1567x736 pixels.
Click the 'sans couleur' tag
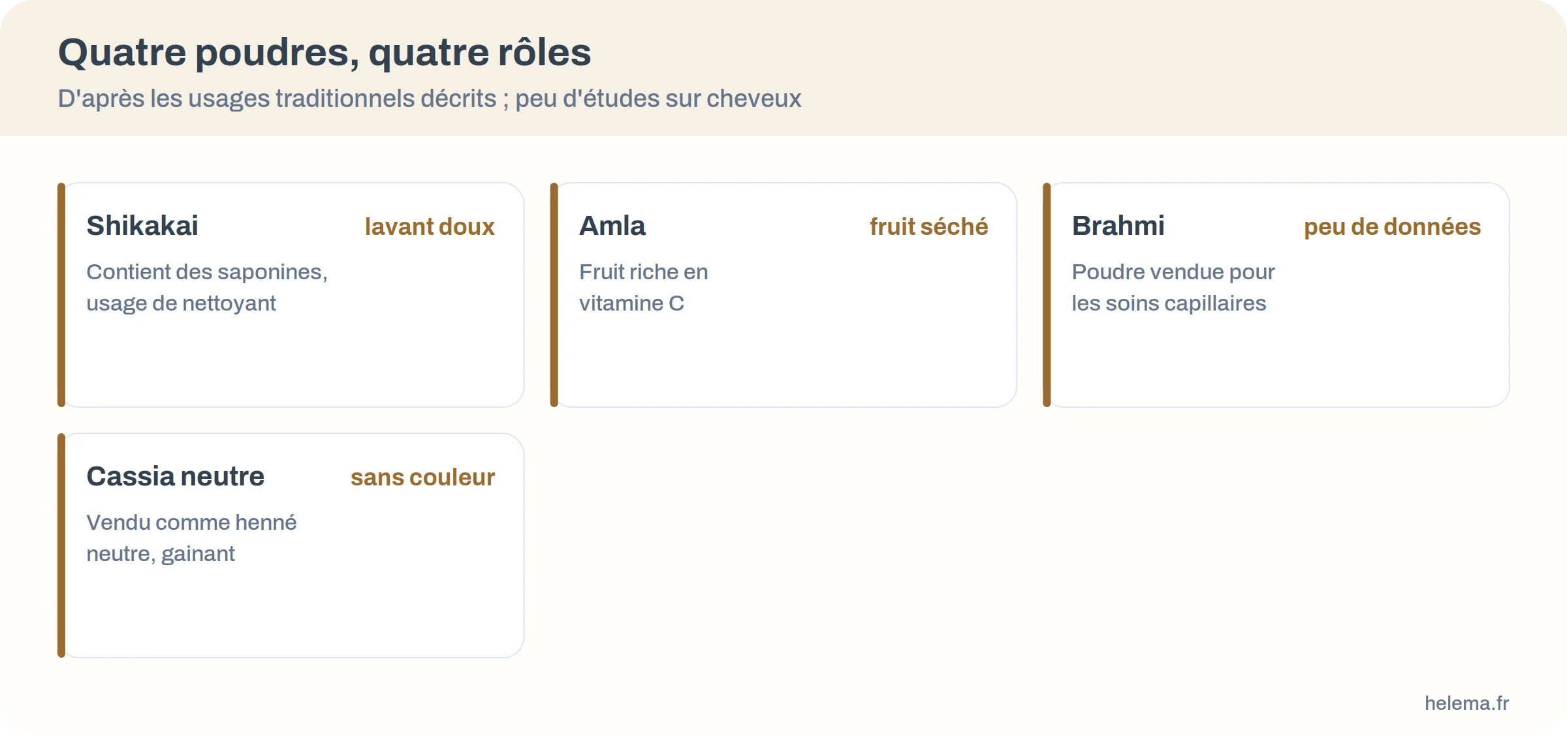[422, 477]
